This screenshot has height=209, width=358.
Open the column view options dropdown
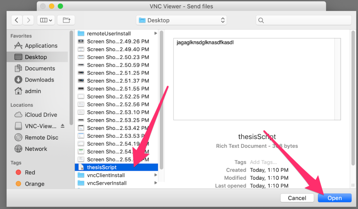46,20
